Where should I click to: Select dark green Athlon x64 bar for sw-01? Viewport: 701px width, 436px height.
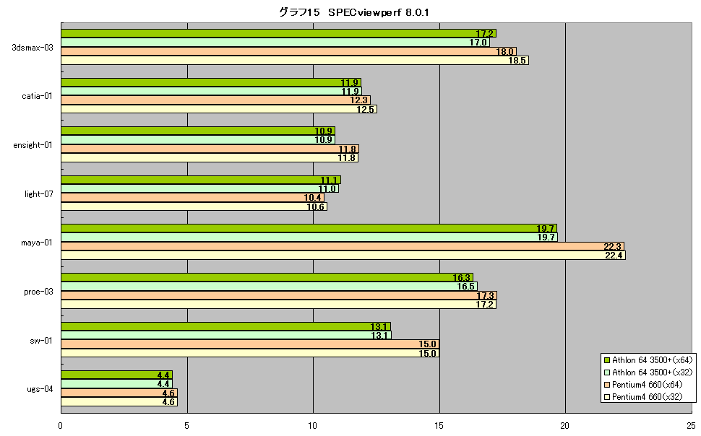click(x=225, y=326)
